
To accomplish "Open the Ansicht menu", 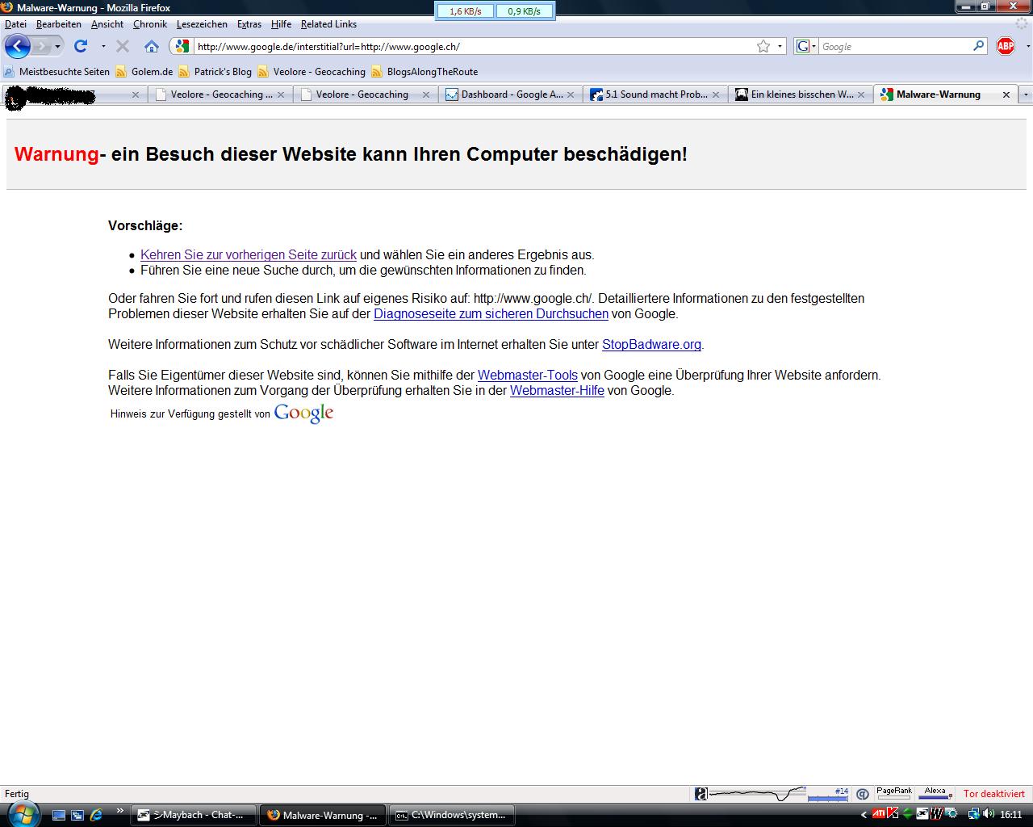I will tap(107, 24).
